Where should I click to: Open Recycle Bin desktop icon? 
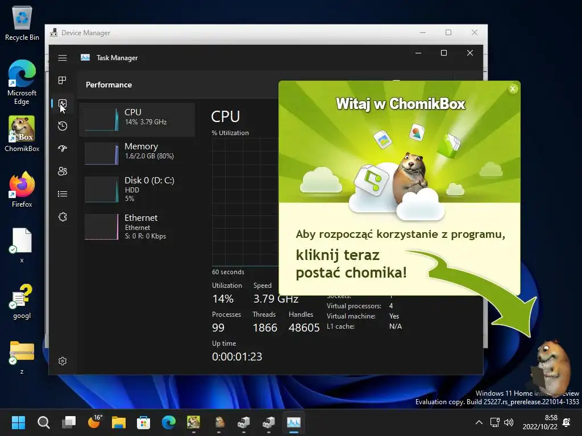[x=22, y=23]
